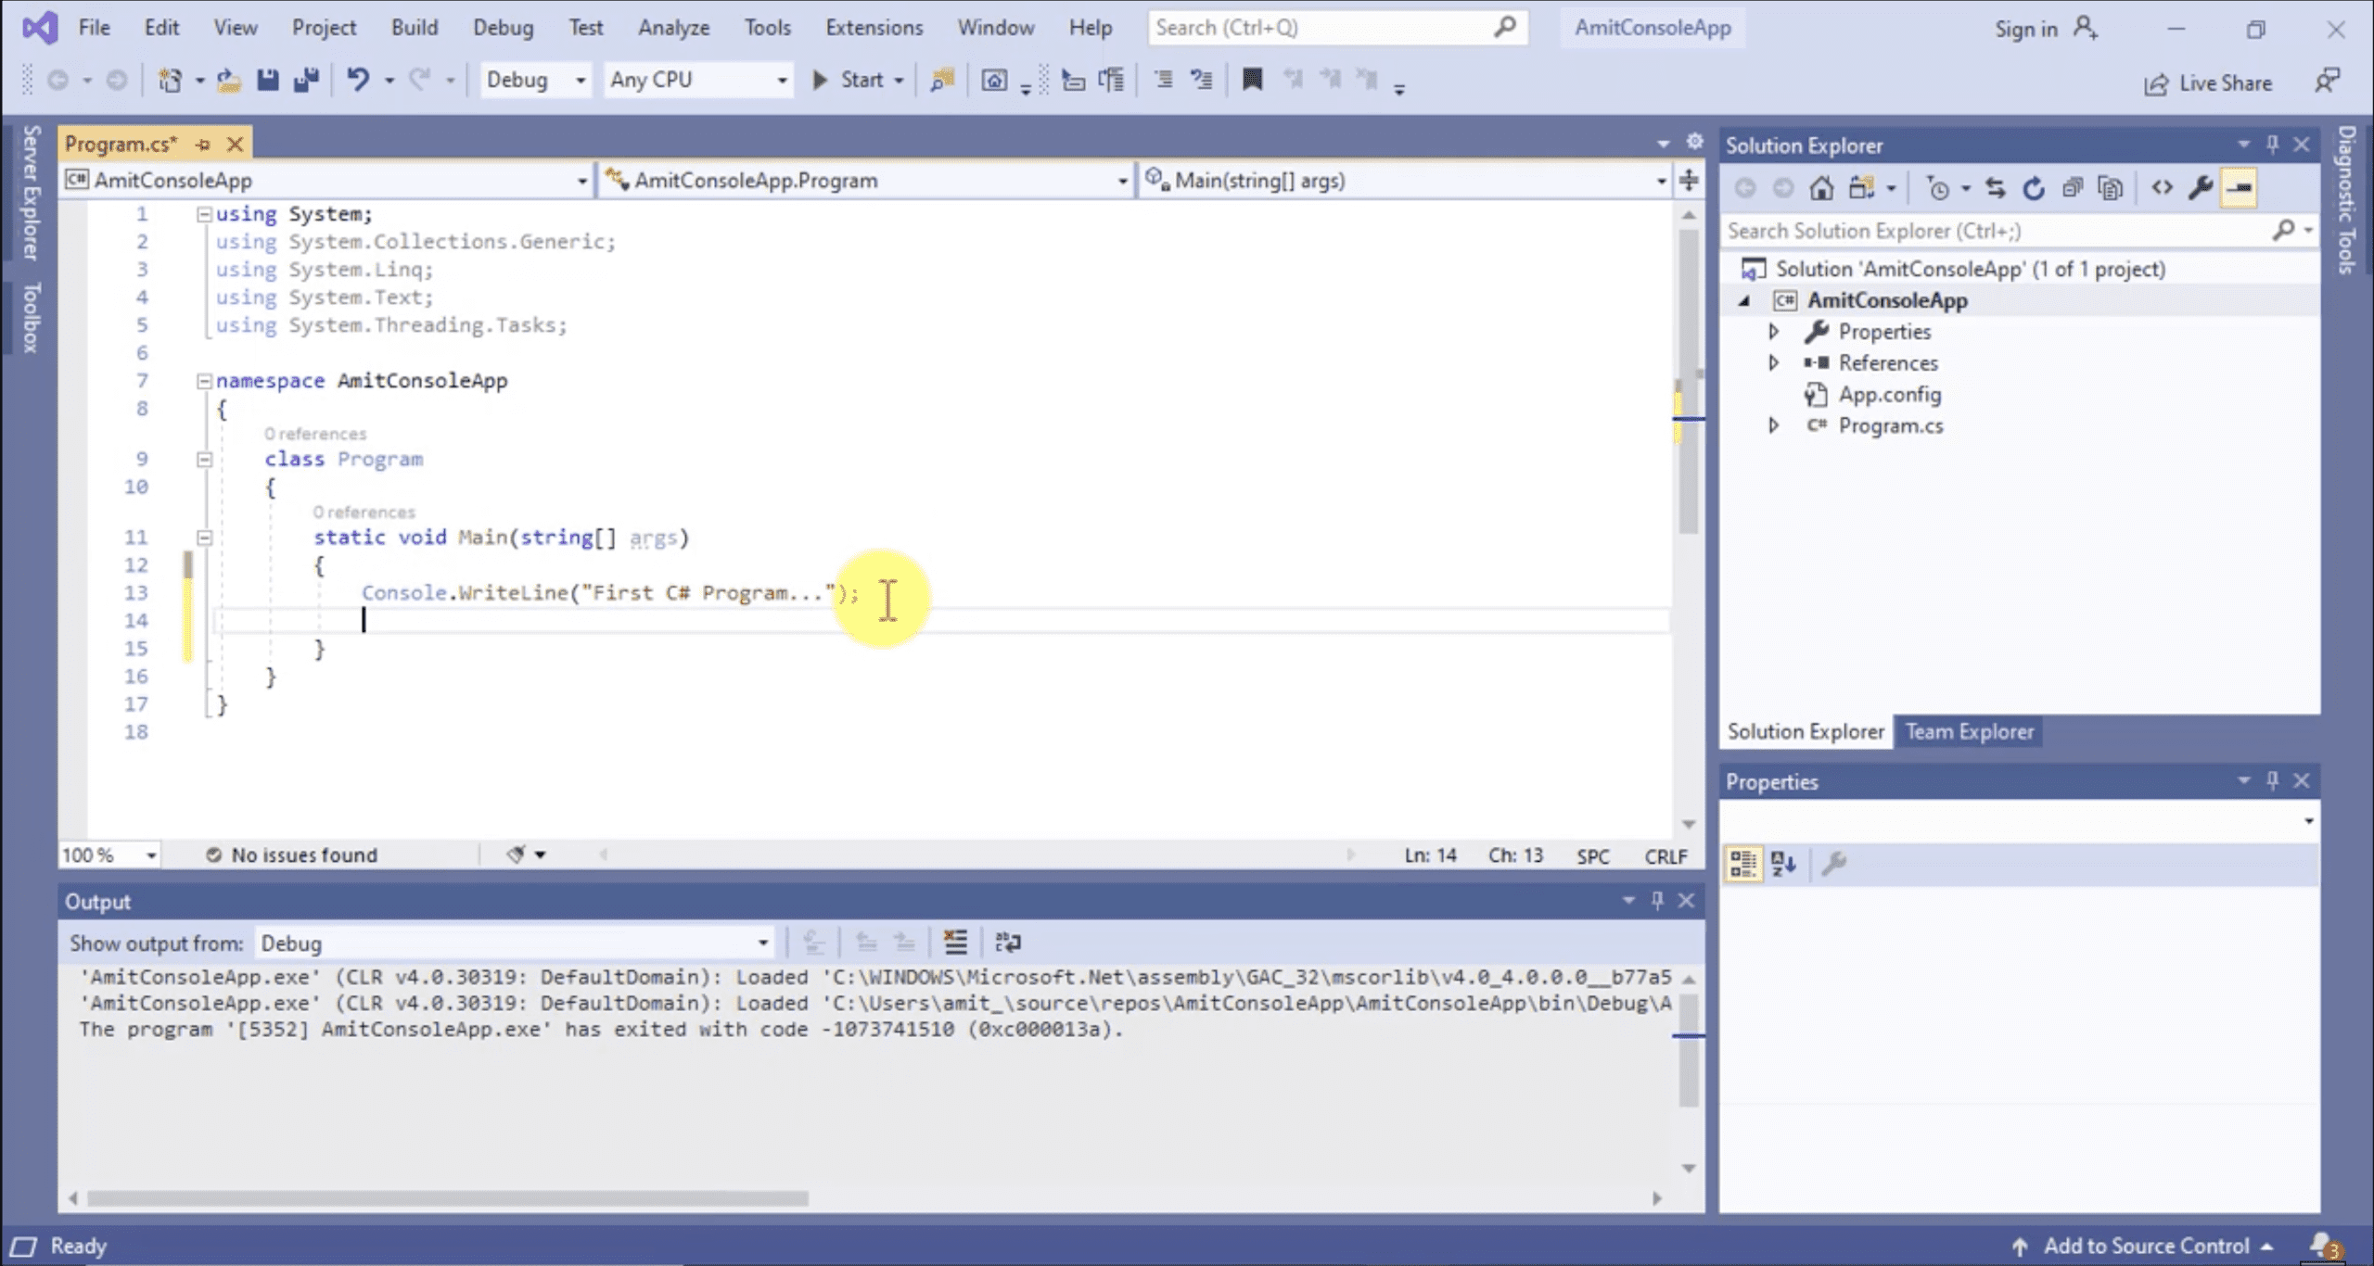
Task: Click Add to Source Control
Action: click(x=2146, y=1247)
